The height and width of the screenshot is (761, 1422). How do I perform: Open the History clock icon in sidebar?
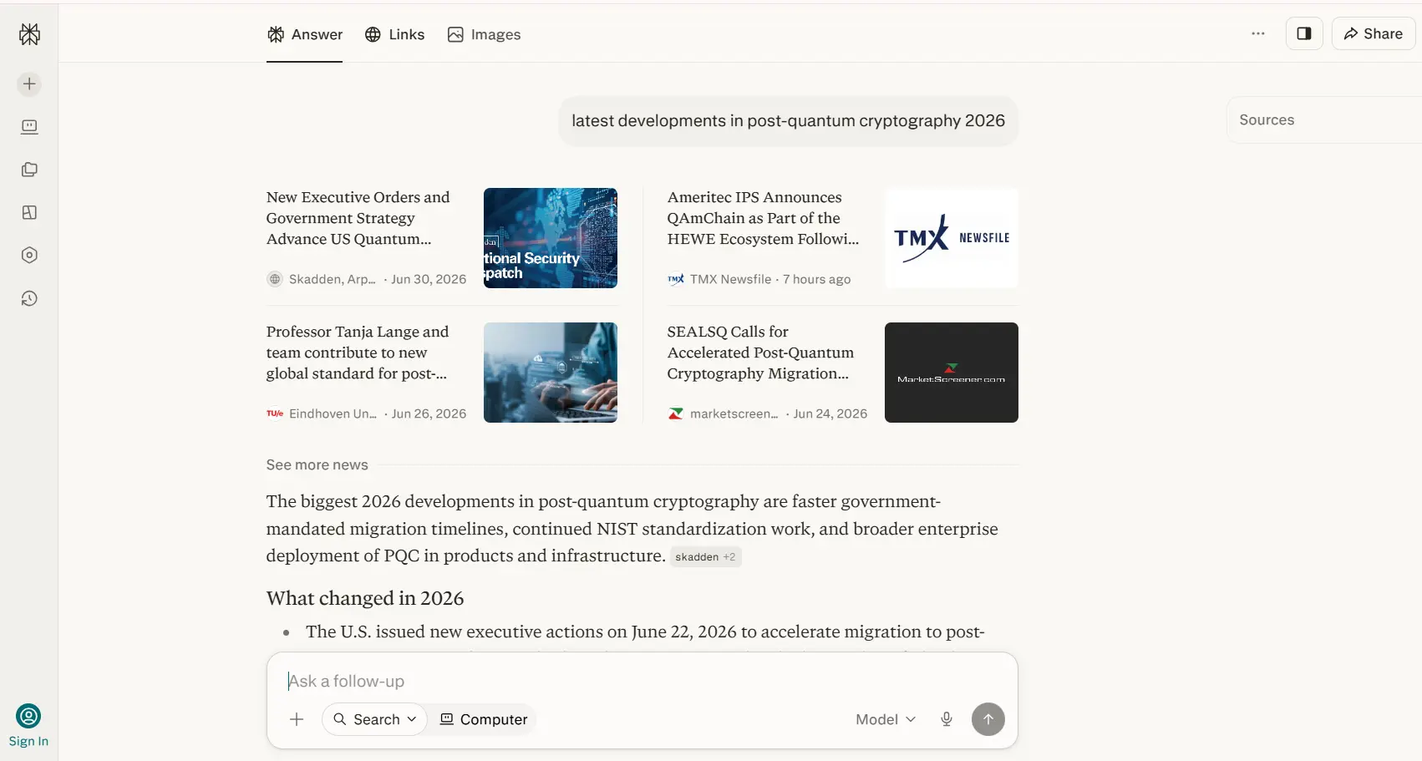pyautogui.click(x=29, y=298)
